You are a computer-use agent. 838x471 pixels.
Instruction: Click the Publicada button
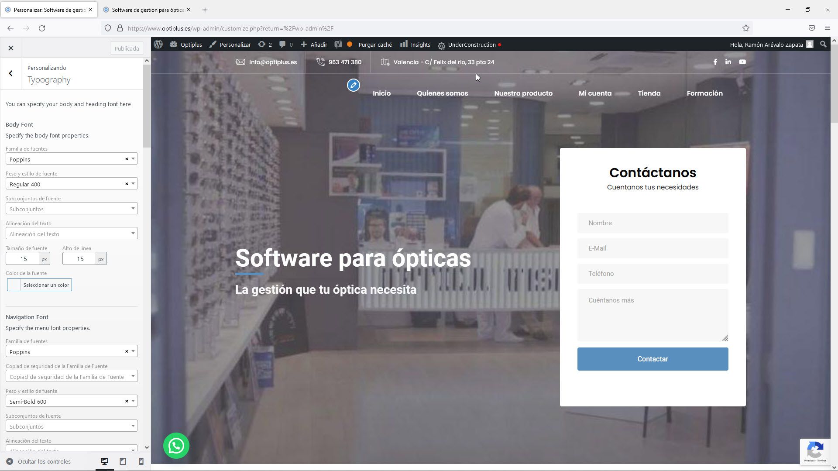coord(127,48)
